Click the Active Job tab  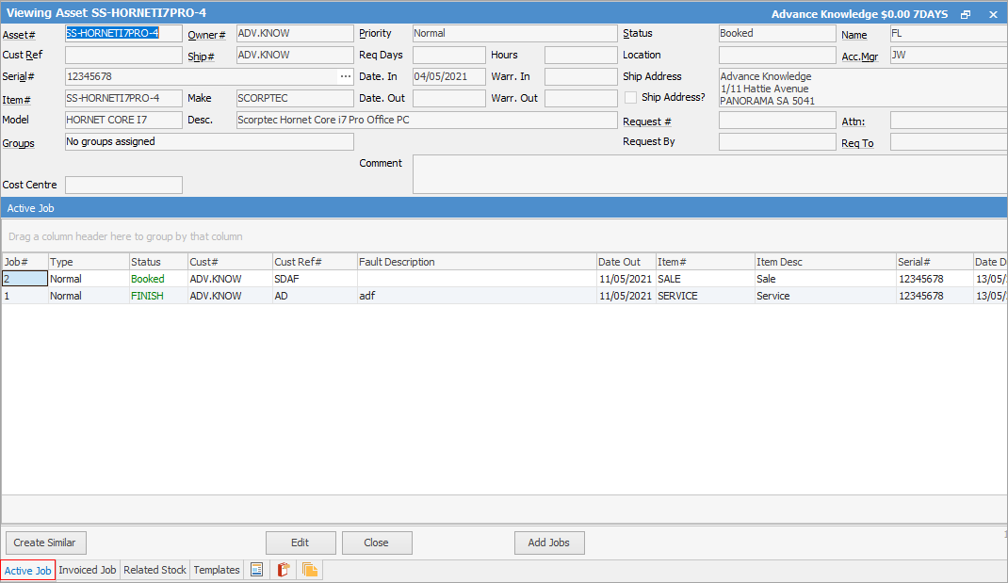click(x=28, y=570)
